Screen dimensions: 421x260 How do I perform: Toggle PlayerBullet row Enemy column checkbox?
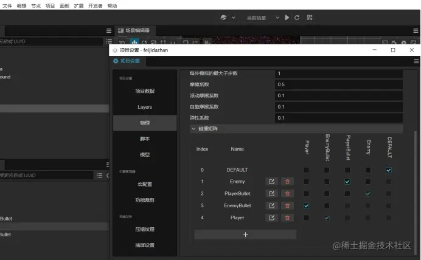click(x=368, y=194)
